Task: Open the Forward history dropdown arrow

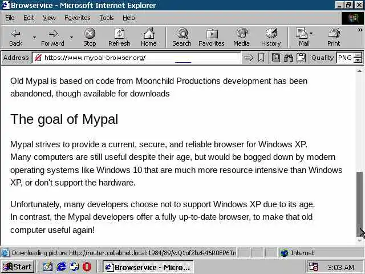Action: coord(71,37)
